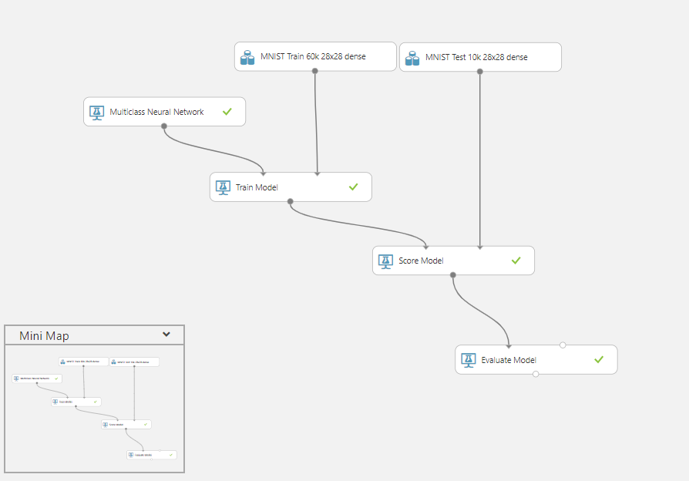Click the green checkmark on Evaluate Model
The image size is (689, 481).
(x=599, y=360)
